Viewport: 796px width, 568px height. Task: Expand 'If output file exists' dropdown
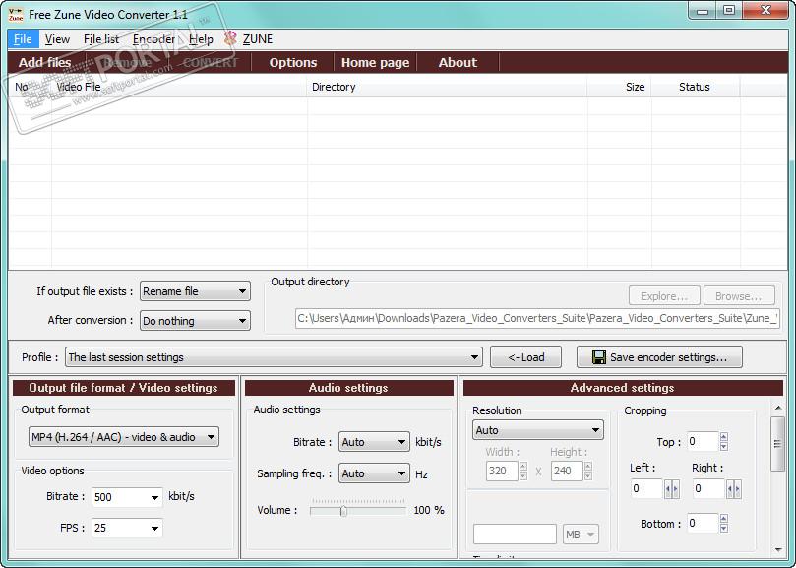pos(195,291)
